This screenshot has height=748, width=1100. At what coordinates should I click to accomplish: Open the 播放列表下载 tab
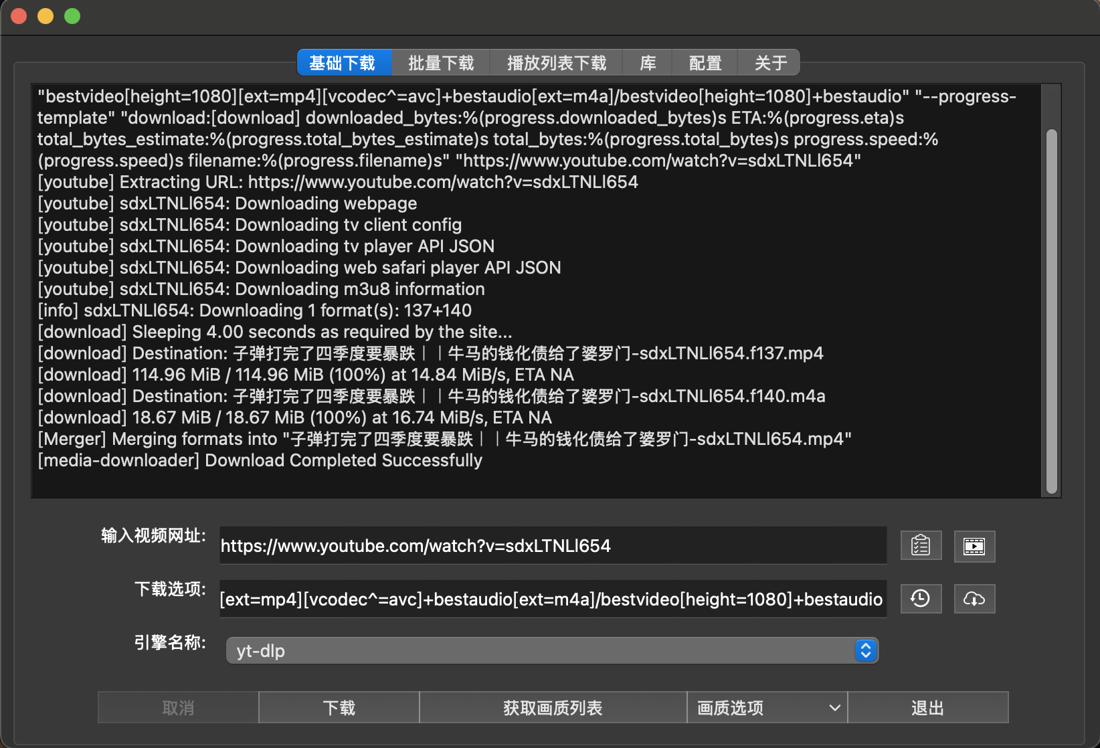[556, 63]
